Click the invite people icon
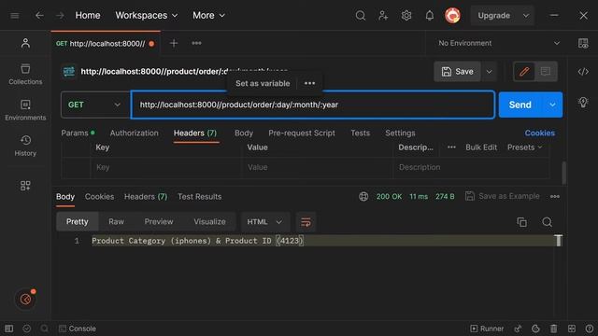The height and width of the screenshot is (336, 598). [383, 16]
